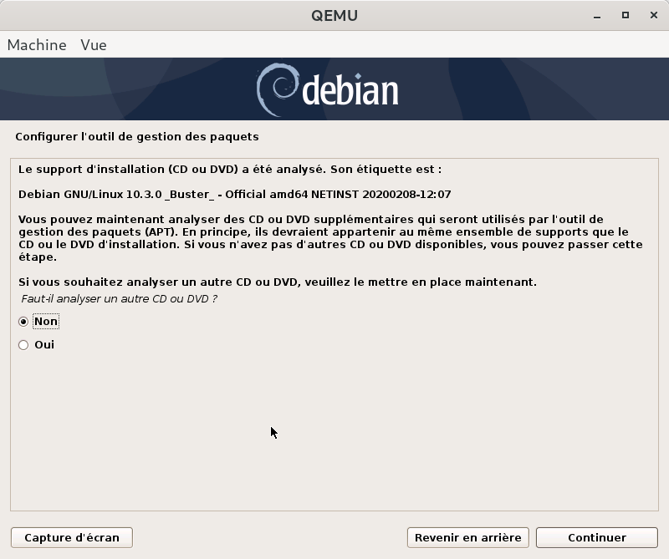Click the heading Configurer l'outil de gestion des paquets
This screenshot has height=559, width=669.
137,136
